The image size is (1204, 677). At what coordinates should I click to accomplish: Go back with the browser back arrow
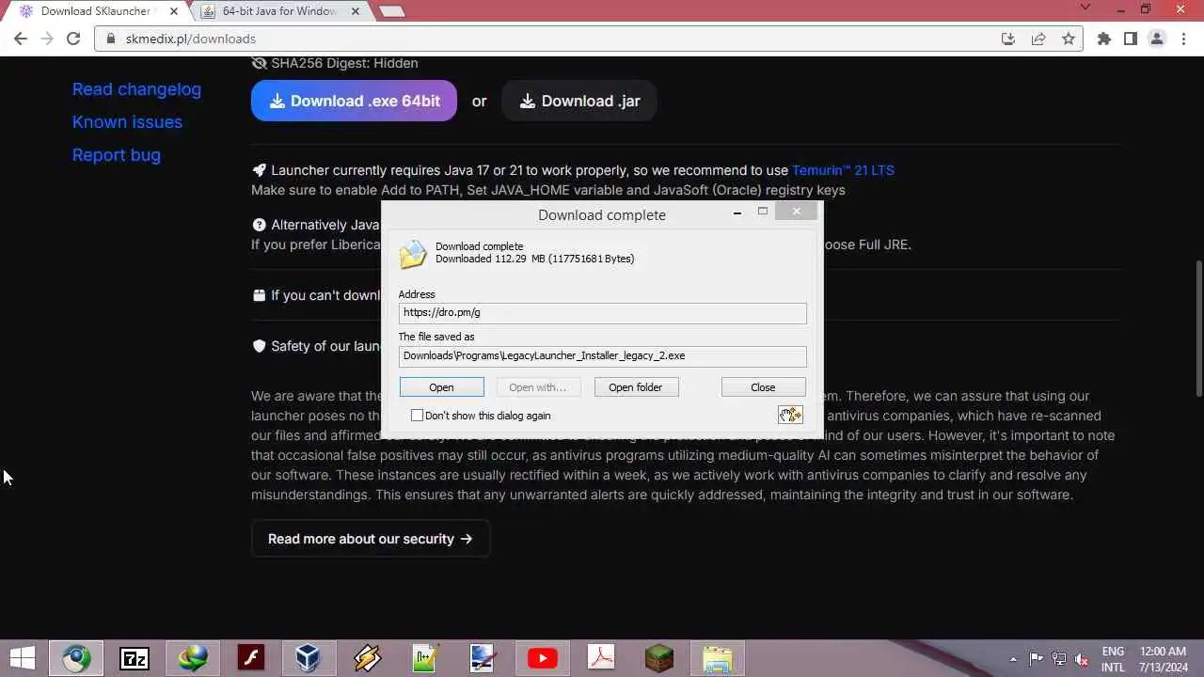pyautogui.click(x=21, y=39)
